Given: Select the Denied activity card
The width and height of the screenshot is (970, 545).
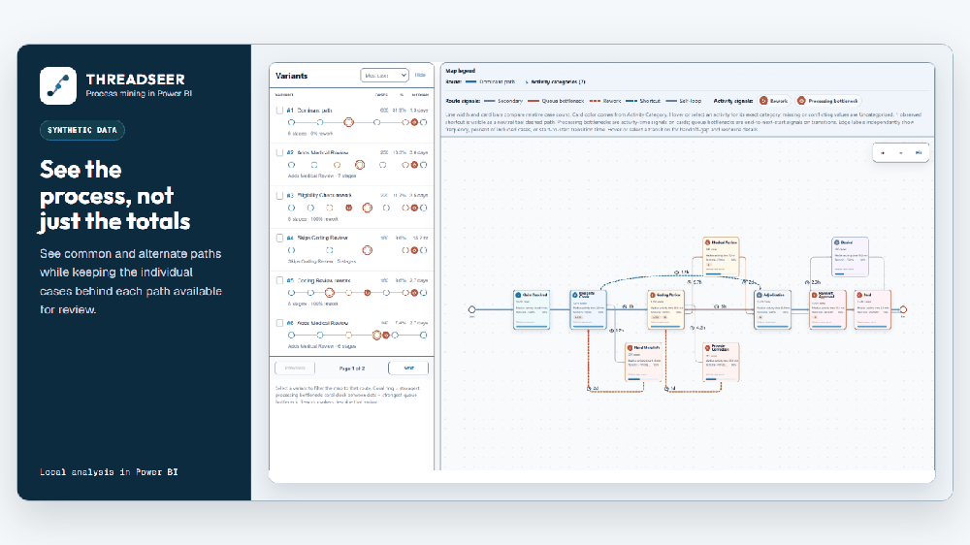Looking at the screenshot, I should (x=850, y=256).
